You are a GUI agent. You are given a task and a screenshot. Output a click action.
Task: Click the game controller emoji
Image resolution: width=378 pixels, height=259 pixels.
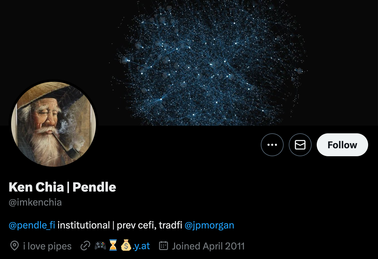tap(100, 246)
